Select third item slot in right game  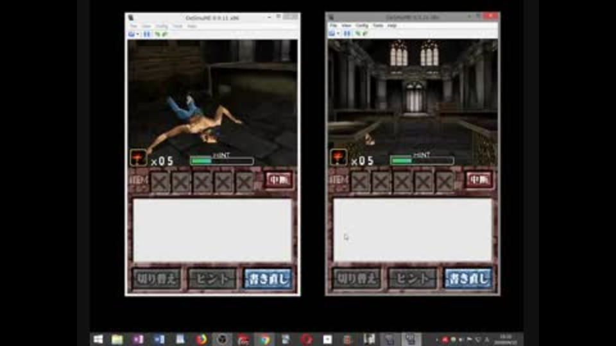coord(403,181)
